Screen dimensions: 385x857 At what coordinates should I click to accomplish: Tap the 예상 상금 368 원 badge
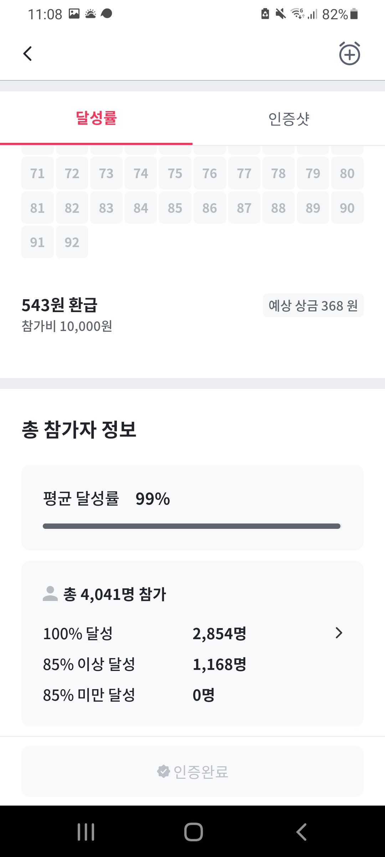[313, 306]
